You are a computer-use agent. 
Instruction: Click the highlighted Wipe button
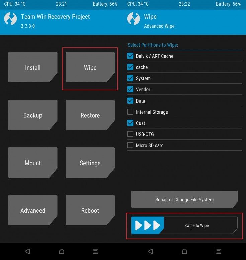(90, 67)
